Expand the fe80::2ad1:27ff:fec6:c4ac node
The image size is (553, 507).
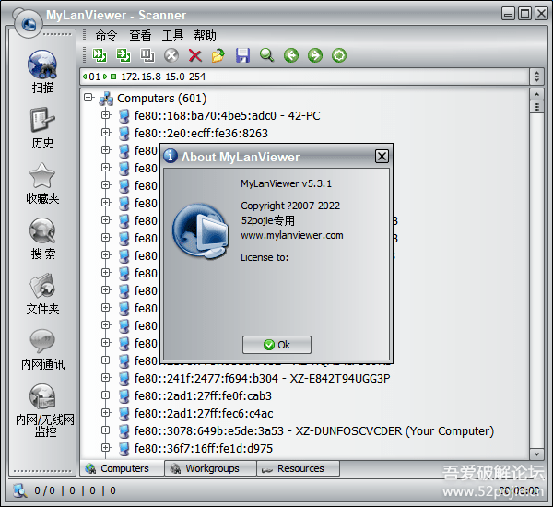105,412
